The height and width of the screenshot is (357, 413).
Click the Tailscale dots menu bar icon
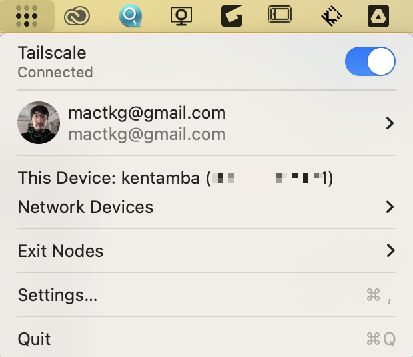coord(26,16)
